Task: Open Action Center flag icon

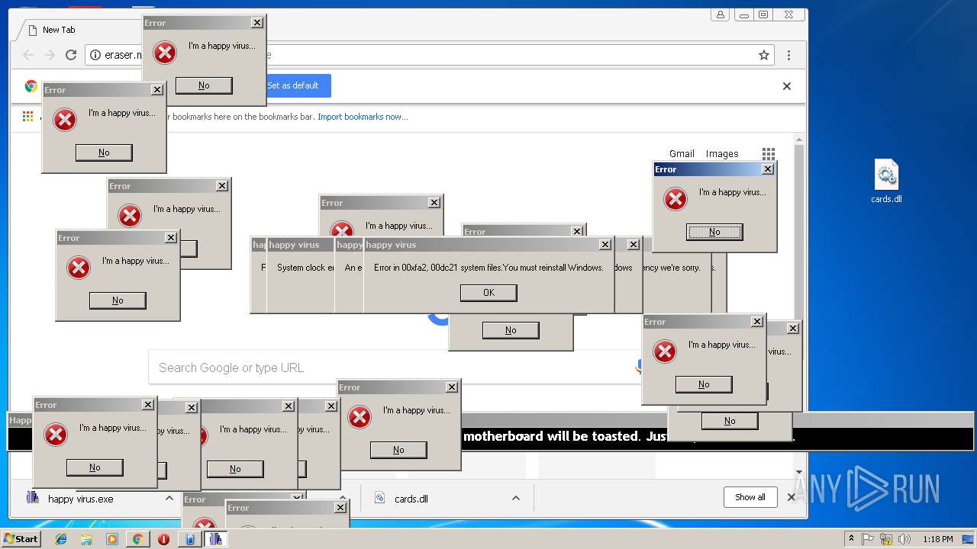Action: point(868,539)
